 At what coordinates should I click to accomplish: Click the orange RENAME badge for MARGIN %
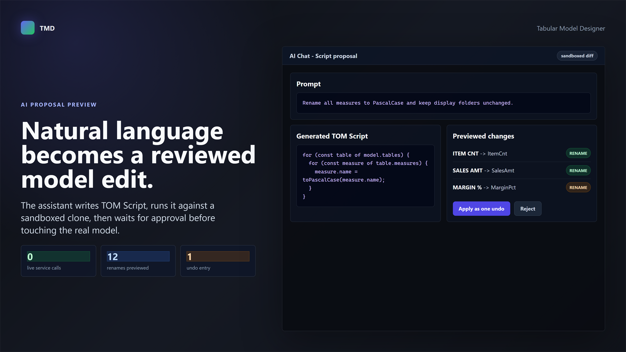click(x=578, y=187)
